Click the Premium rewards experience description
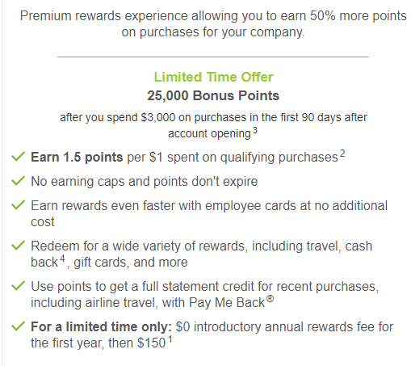Viewport: 411px width, 366px height. [213, 23]
